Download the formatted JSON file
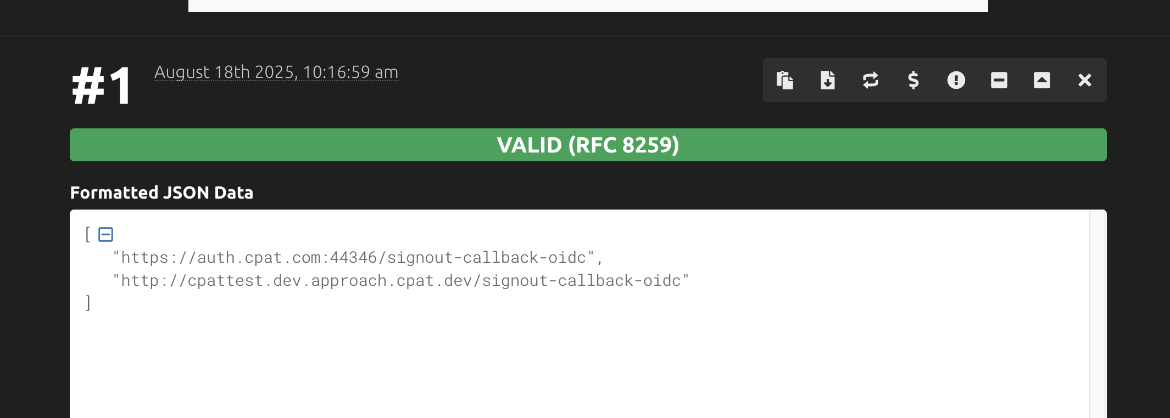Image resolution: width=1170 pixels, height=418 pixels. pyautogui.click(x=828, y=80)
